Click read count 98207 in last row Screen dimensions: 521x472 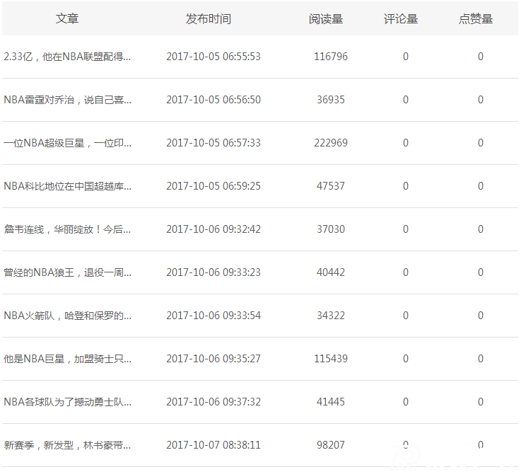[331, 445]
